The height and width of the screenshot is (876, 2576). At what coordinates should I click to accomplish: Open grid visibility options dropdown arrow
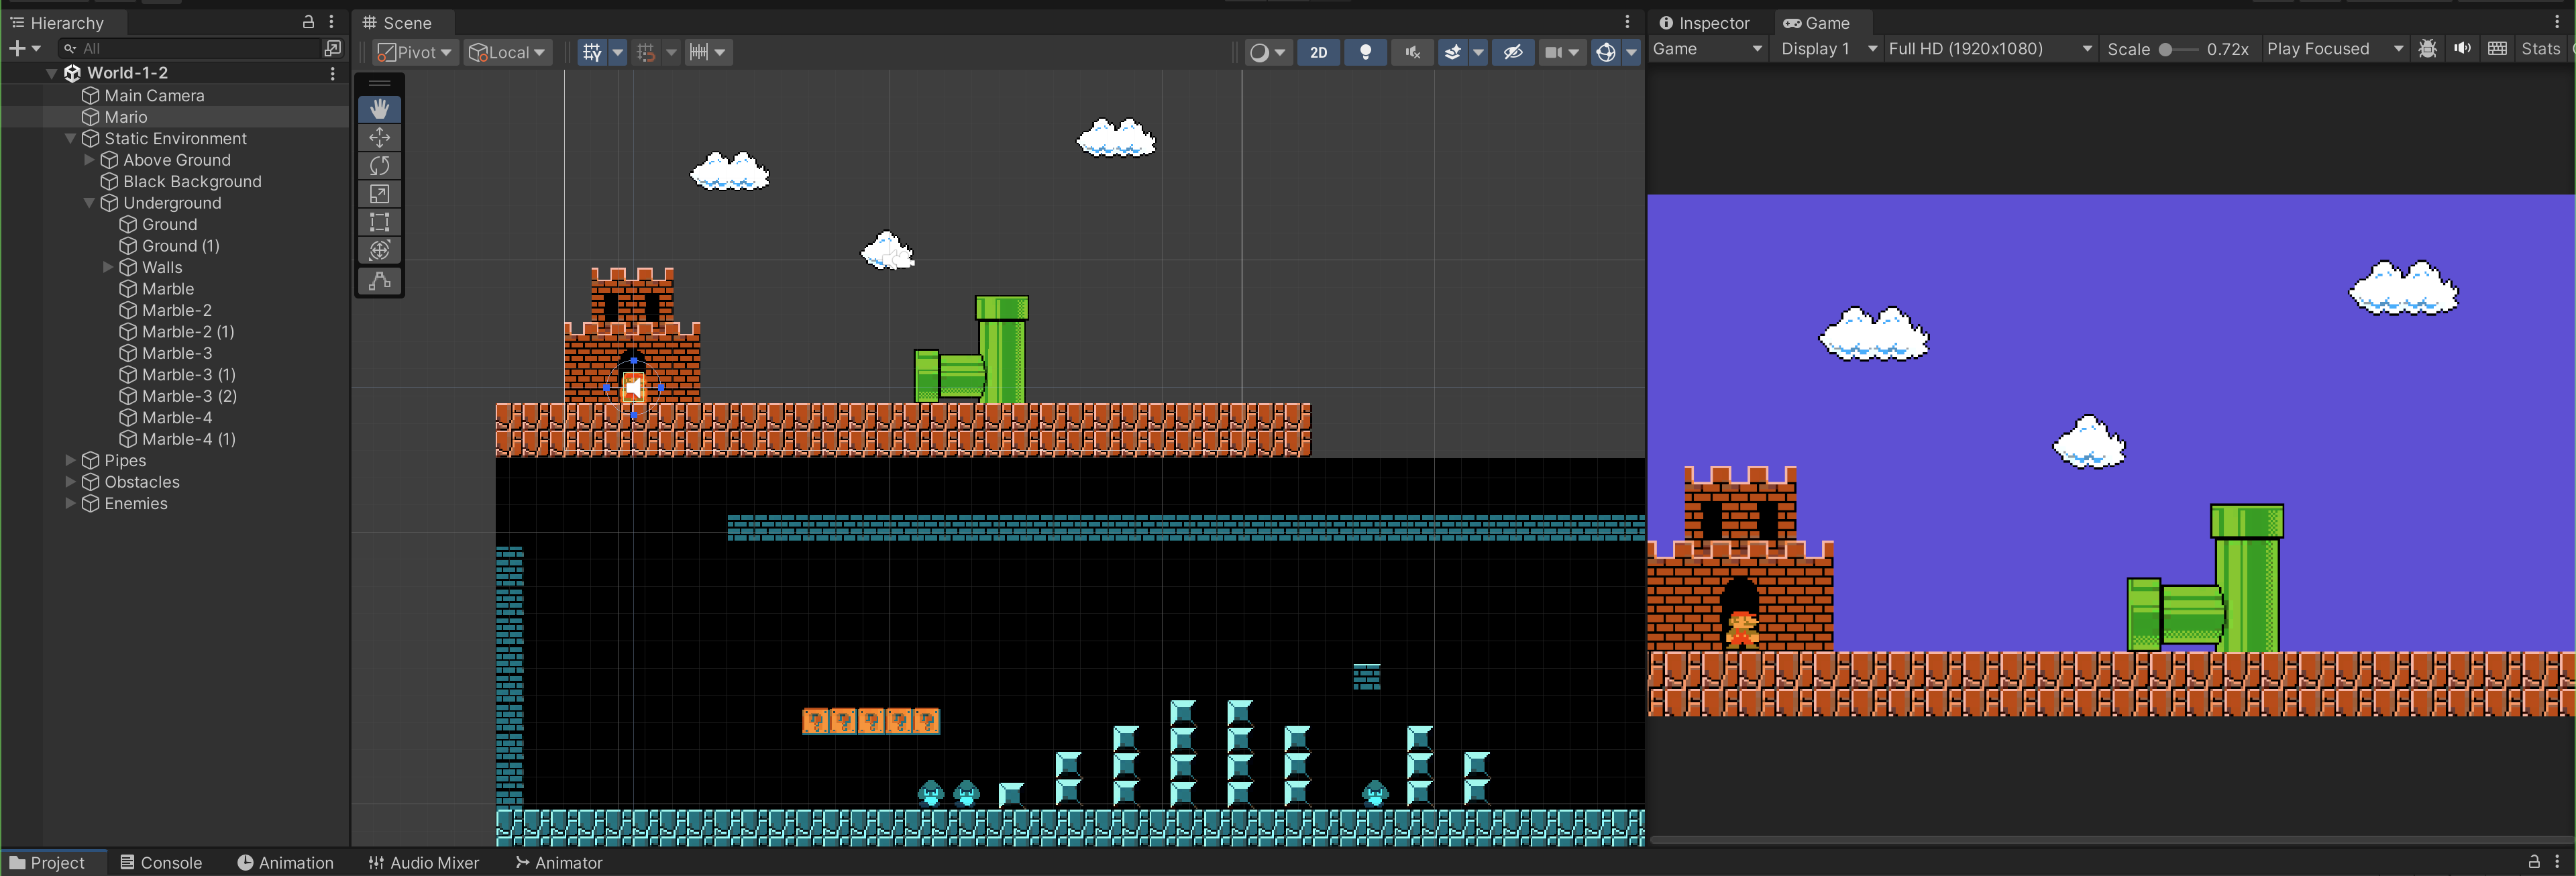[617, 52]
